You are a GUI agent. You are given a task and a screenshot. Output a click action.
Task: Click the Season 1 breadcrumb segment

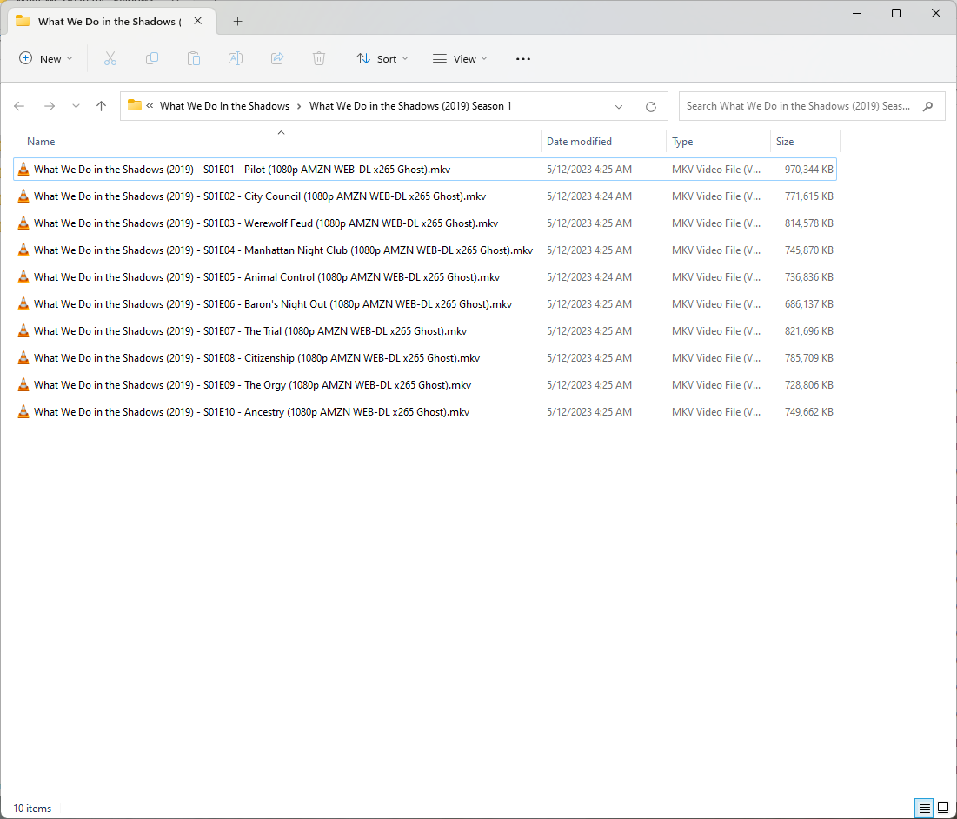pos(410,106)
